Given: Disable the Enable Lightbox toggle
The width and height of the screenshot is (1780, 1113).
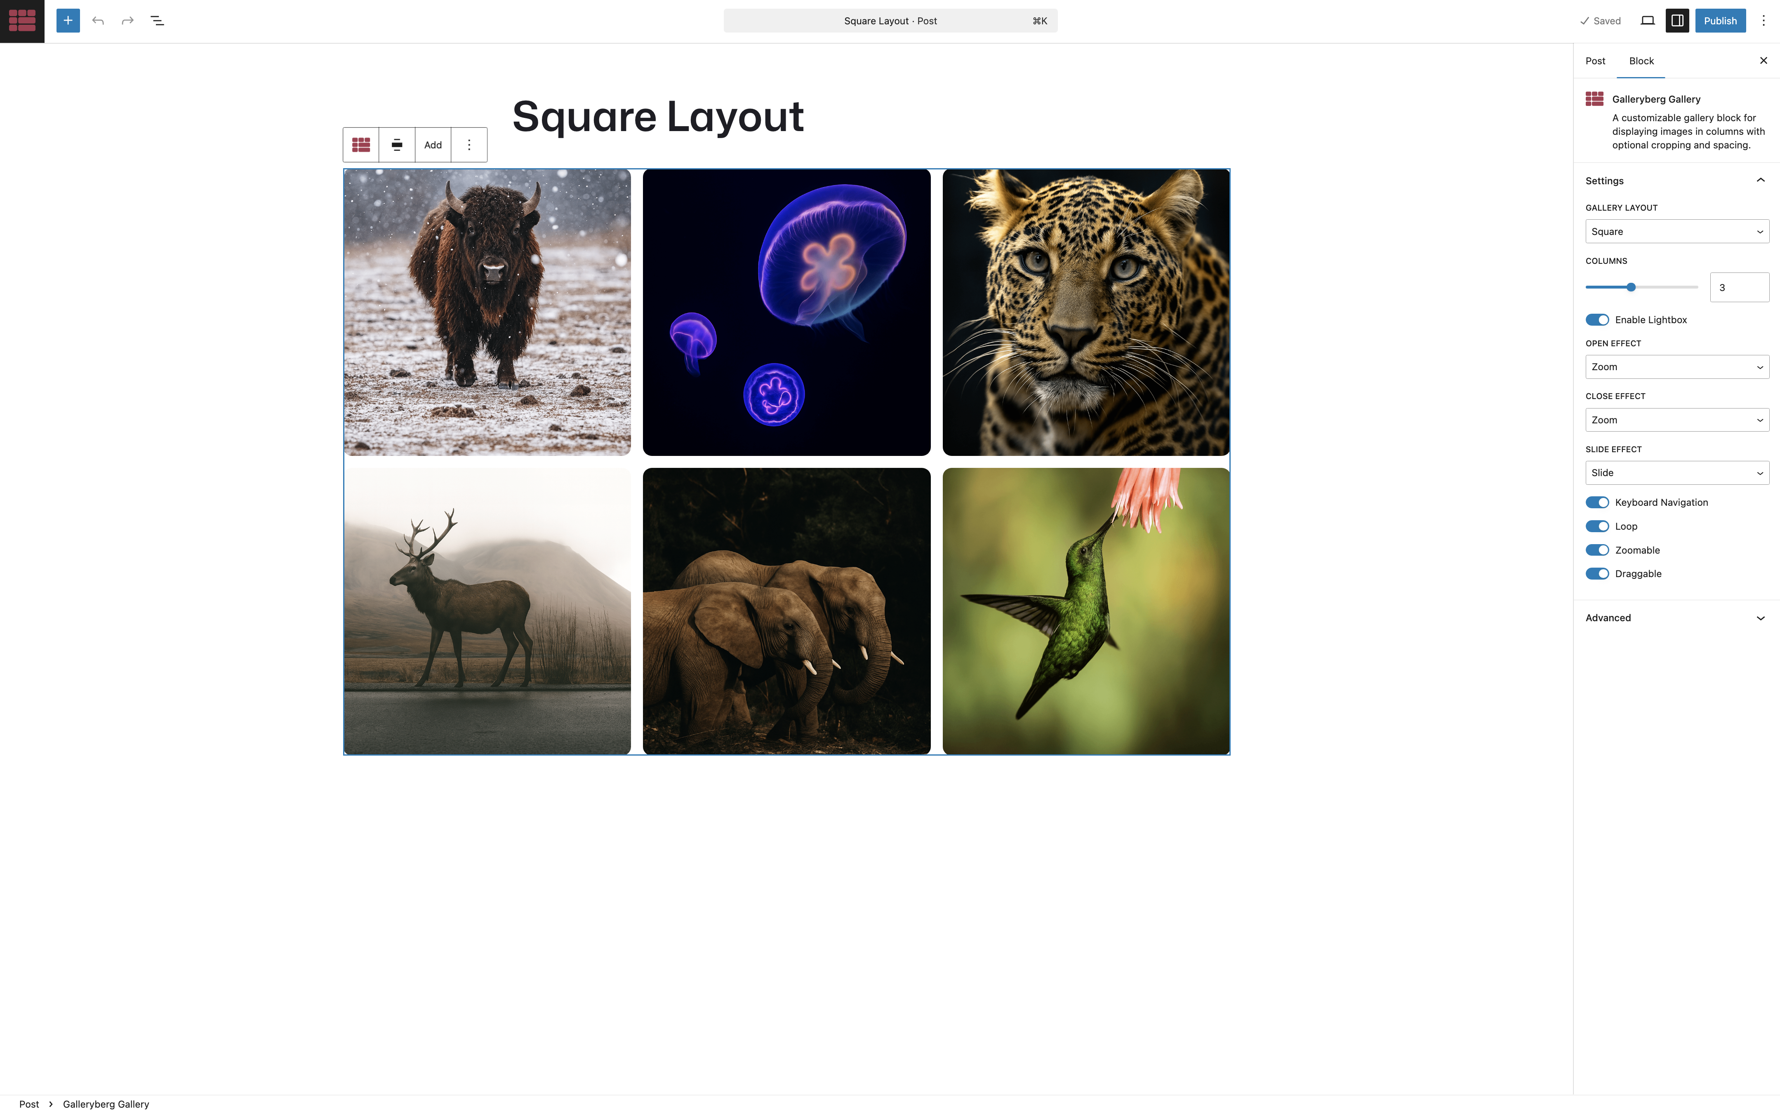Looking at the screenshot, I should click(1596, 319).
